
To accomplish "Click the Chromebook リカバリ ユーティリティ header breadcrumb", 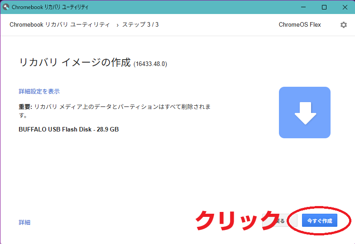I will 59,25.
